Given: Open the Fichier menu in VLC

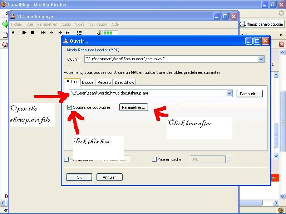Looking at the screenshot, I should tap(16, 24).
